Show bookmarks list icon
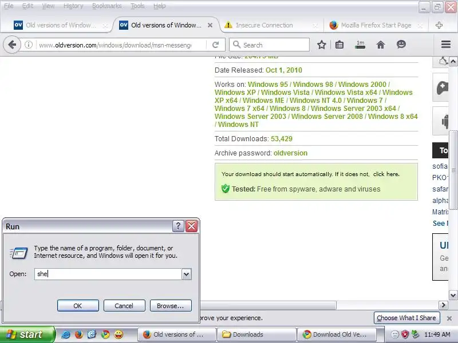This screenshot has height=343, width=458. [x=339, y=45]
